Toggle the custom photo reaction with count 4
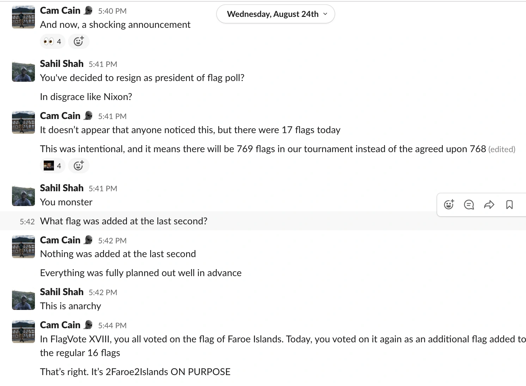Screen dimensions: 526x386 [52, 166]
